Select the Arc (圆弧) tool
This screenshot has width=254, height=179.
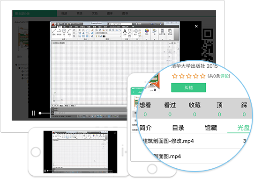(x=69, y=32)
